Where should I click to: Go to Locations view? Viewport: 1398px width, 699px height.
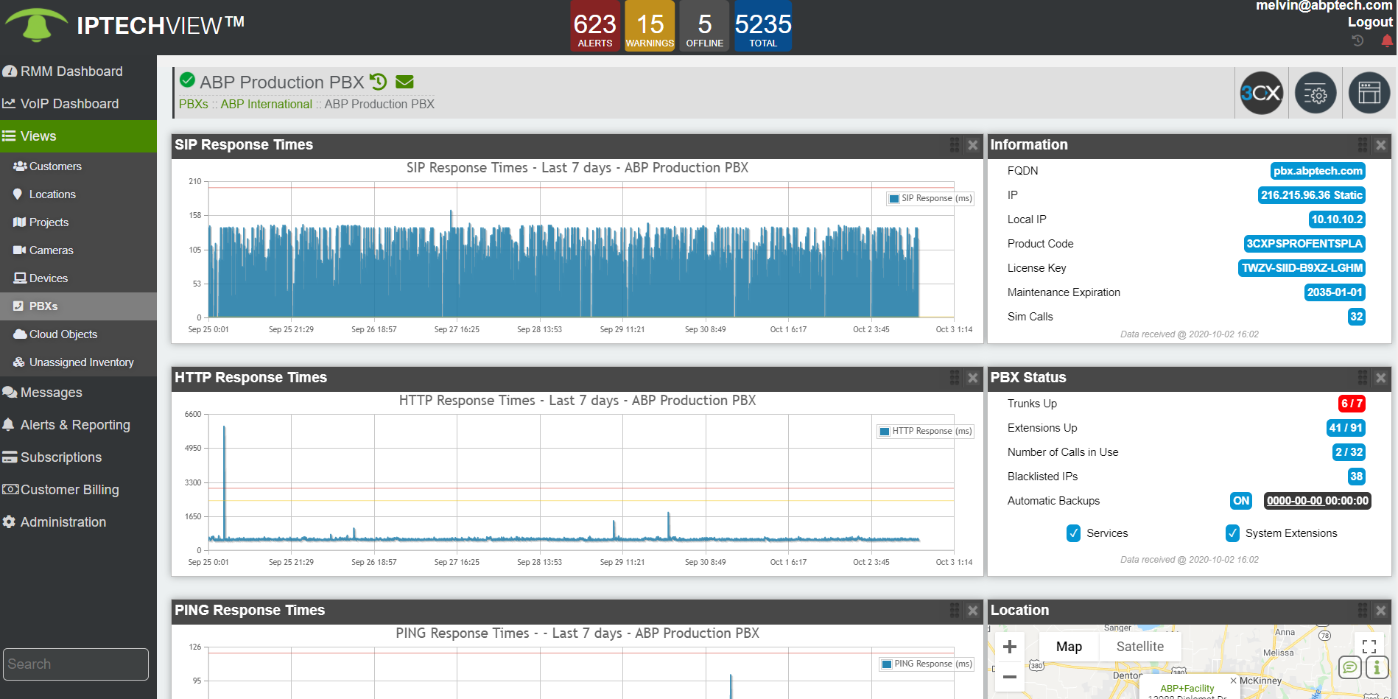tap(78, 194)
